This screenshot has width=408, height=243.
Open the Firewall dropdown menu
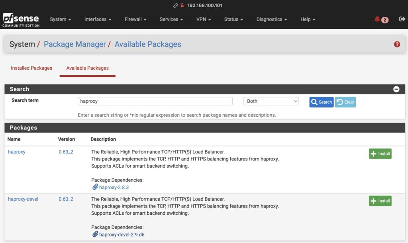click(135, 19)
